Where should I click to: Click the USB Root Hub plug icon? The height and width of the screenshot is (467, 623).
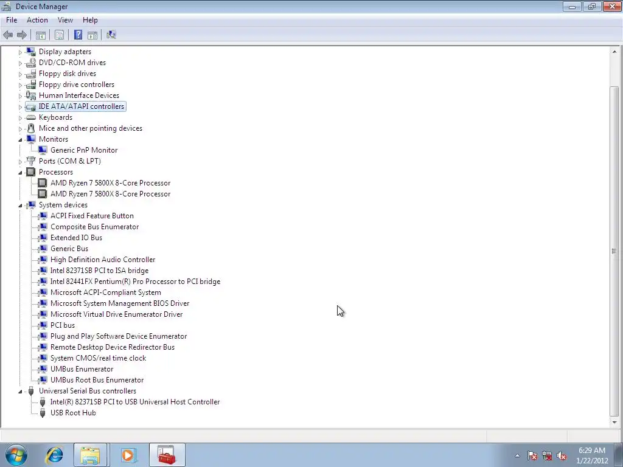click(x=43, y=413)
